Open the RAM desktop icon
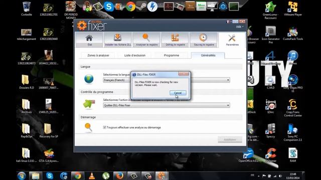The image size is (321, 180). [293, 155]
